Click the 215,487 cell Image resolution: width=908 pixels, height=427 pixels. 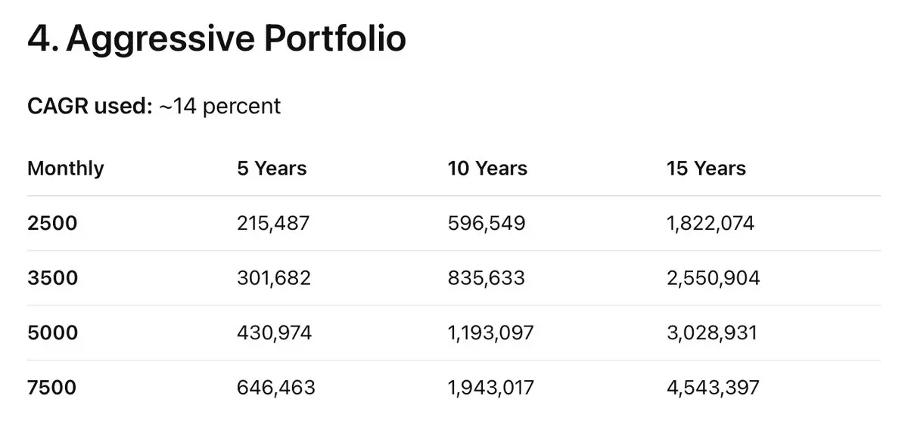tap(274, 223)
